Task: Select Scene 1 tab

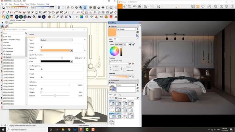Action: 12,21
